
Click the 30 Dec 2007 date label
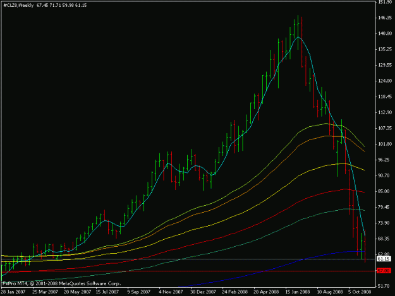click(x=203, y=292)
